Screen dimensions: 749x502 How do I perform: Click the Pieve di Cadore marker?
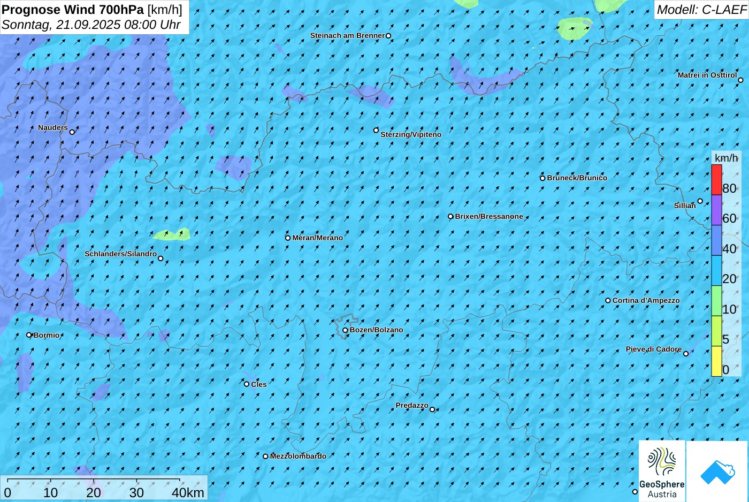[x=686, y=354]
